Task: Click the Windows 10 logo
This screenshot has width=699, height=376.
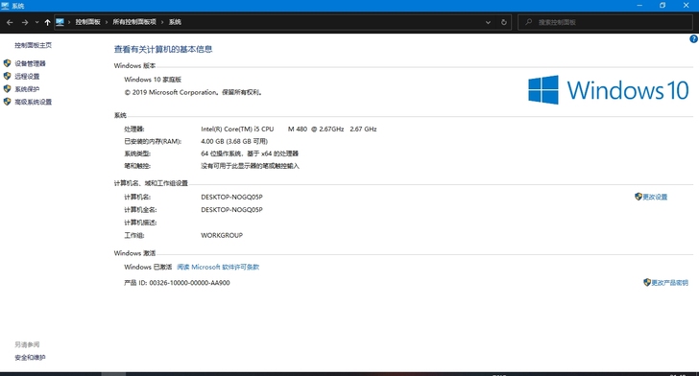Action: [x=608, y=90]
